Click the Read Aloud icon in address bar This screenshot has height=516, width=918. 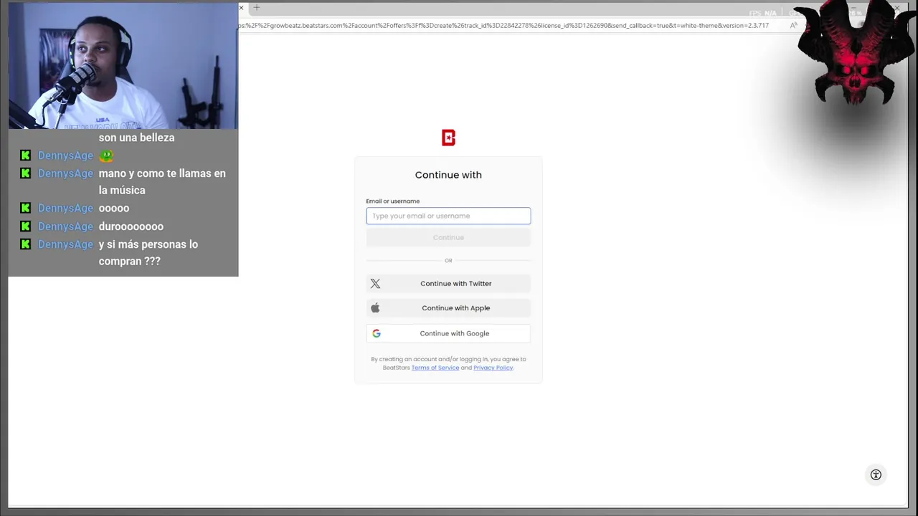point(793,26)
